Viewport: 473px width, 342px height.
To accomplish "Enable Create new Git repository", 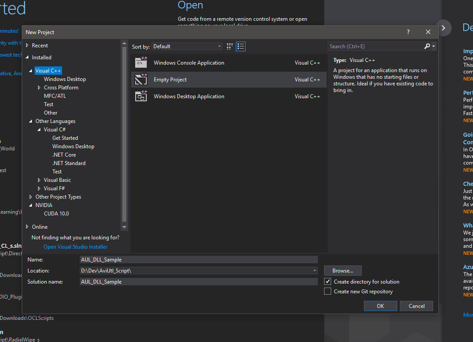I will click(x=327, y=291).
